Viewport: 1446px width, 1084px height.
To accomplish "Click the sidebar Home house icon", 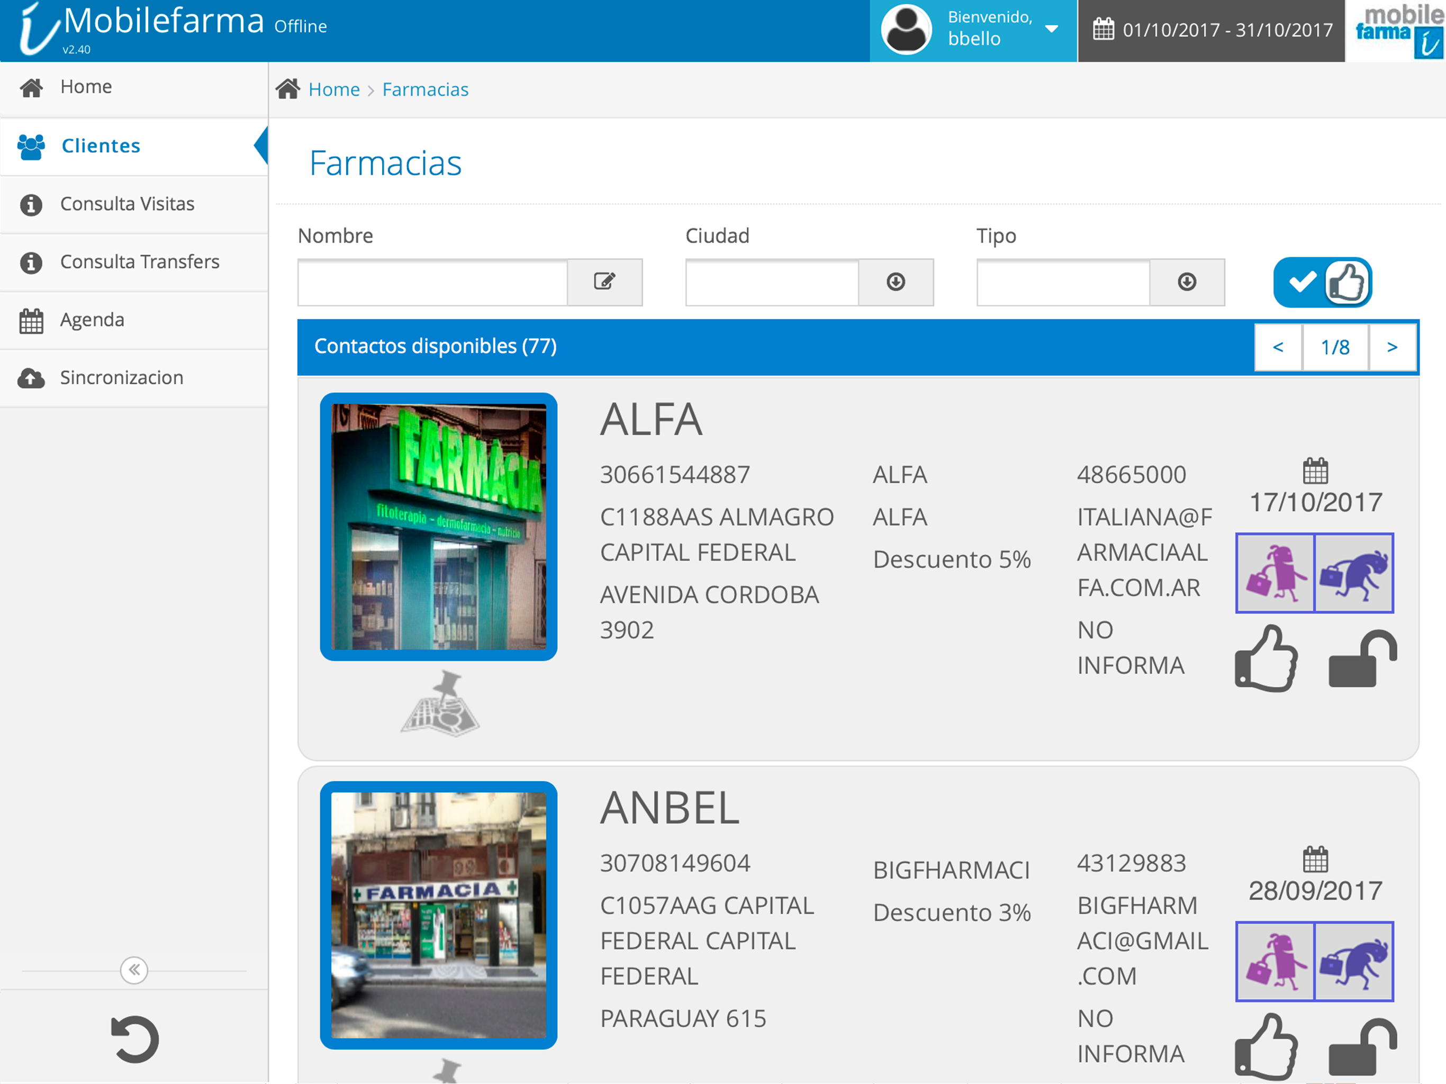I will [x=31, y=88].
